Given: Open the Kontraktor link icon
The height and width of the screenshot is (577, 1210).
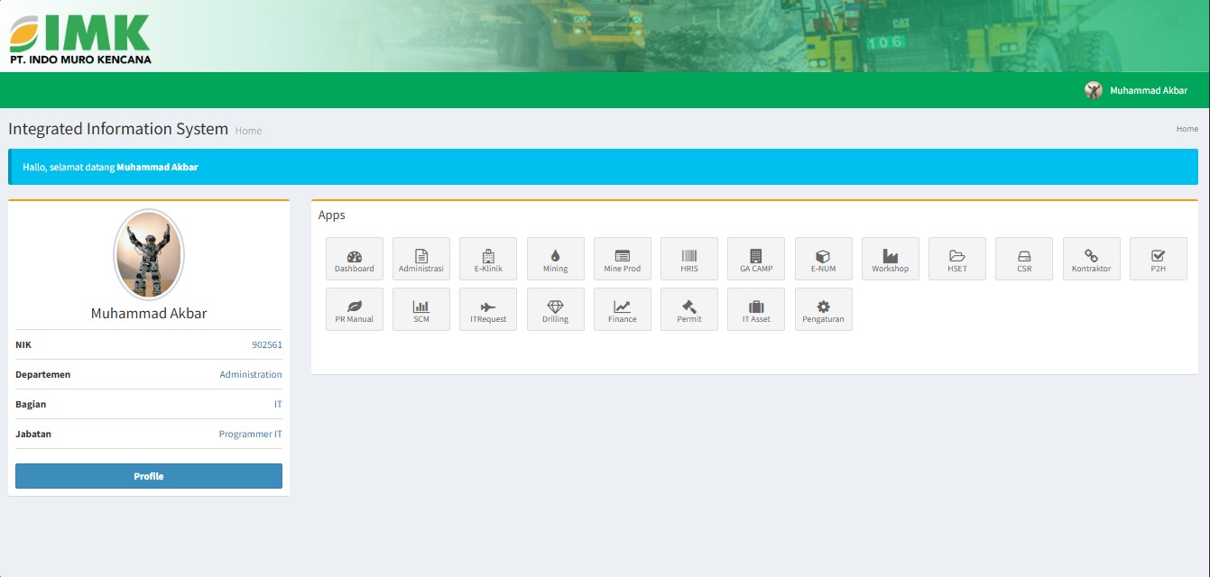Looking at the screenshot, I should click(x=1091, y=259).
